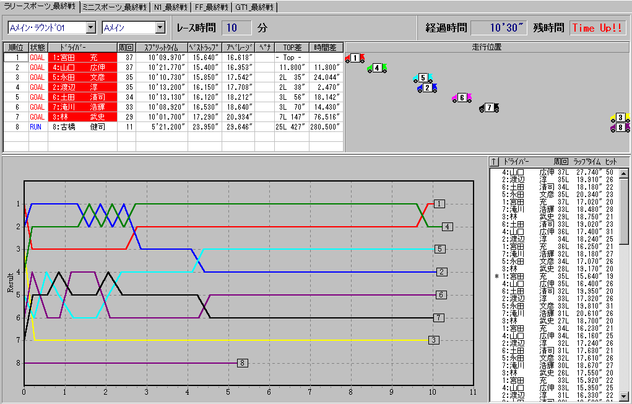632x404 pixels.
Task: Switch to the FF_最終戦 tab
Action: coord(211,7)
